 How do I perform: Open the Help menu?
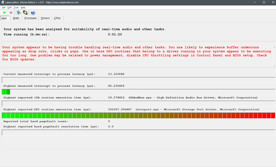coord(23,8)
